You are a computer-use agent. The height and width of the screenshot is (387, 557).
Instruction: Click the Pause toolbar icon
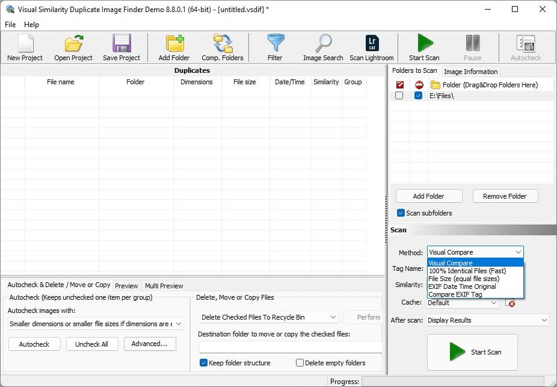473,47
